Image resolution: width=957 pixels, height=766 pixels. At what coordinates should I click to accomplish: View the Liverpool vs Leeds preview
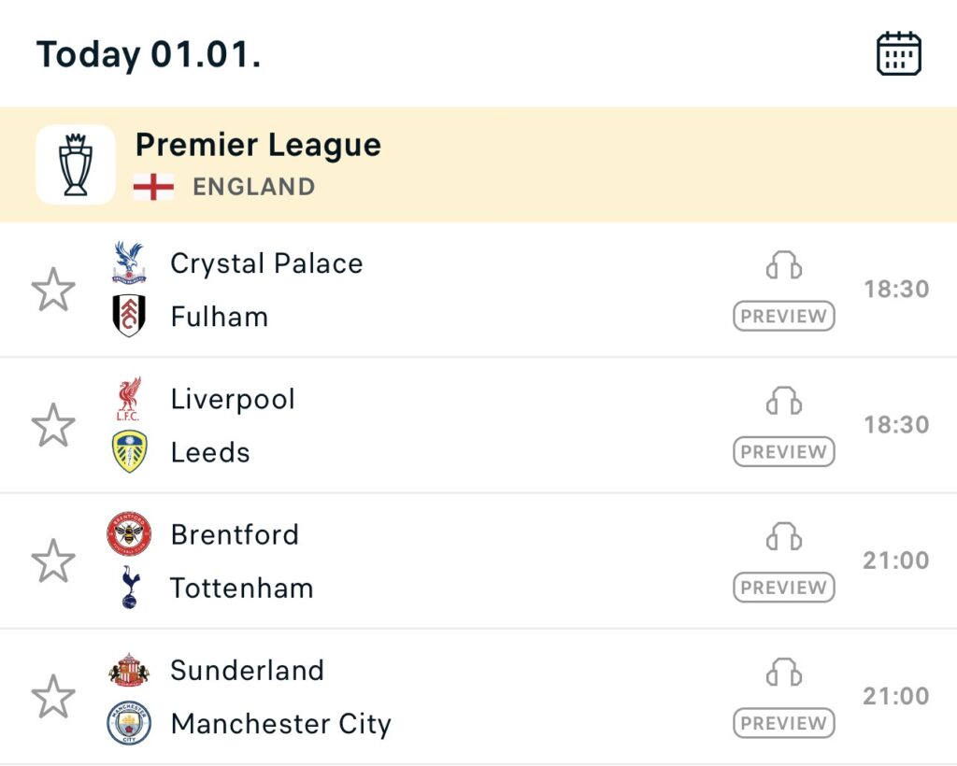[x=783, y=452]
